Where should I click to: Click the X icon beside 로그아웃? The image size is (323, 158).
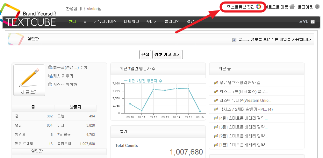pos(317,7)
